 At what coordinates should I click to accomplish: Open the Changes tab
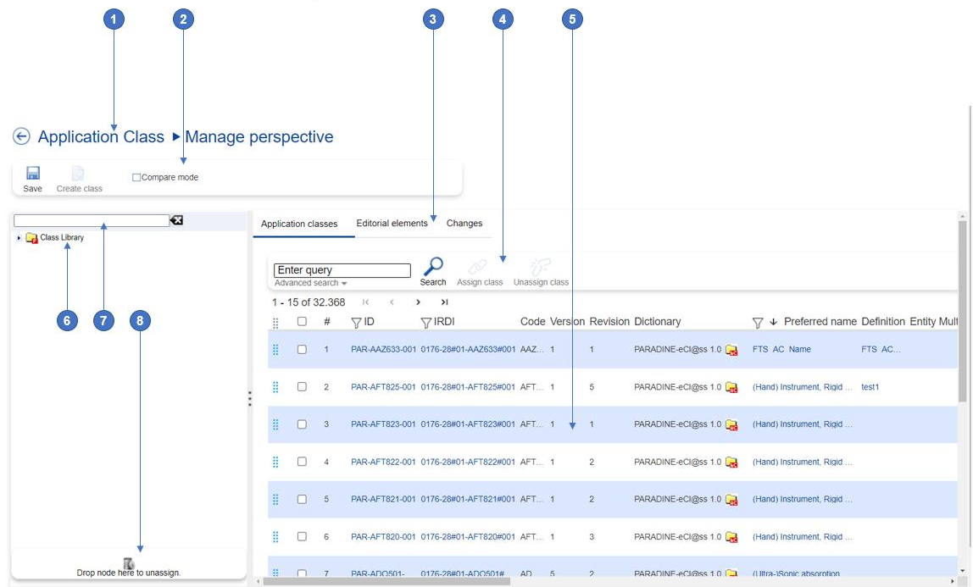464,224
